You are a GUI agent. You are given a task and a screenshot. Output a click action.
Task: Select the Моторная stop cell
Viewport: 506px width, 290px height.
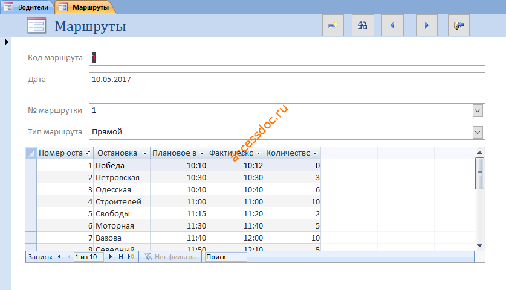[x=122, y=226]
